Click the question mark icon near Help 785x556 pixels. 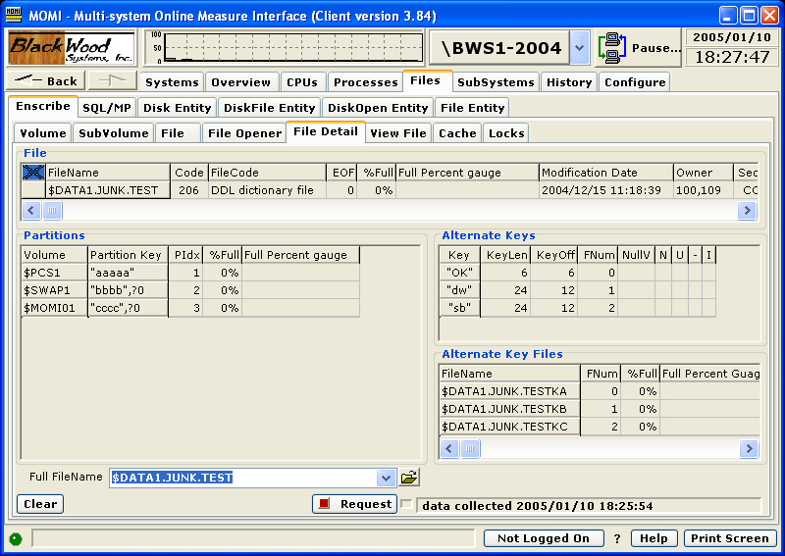pyautogui.click(x=617, y=538)
